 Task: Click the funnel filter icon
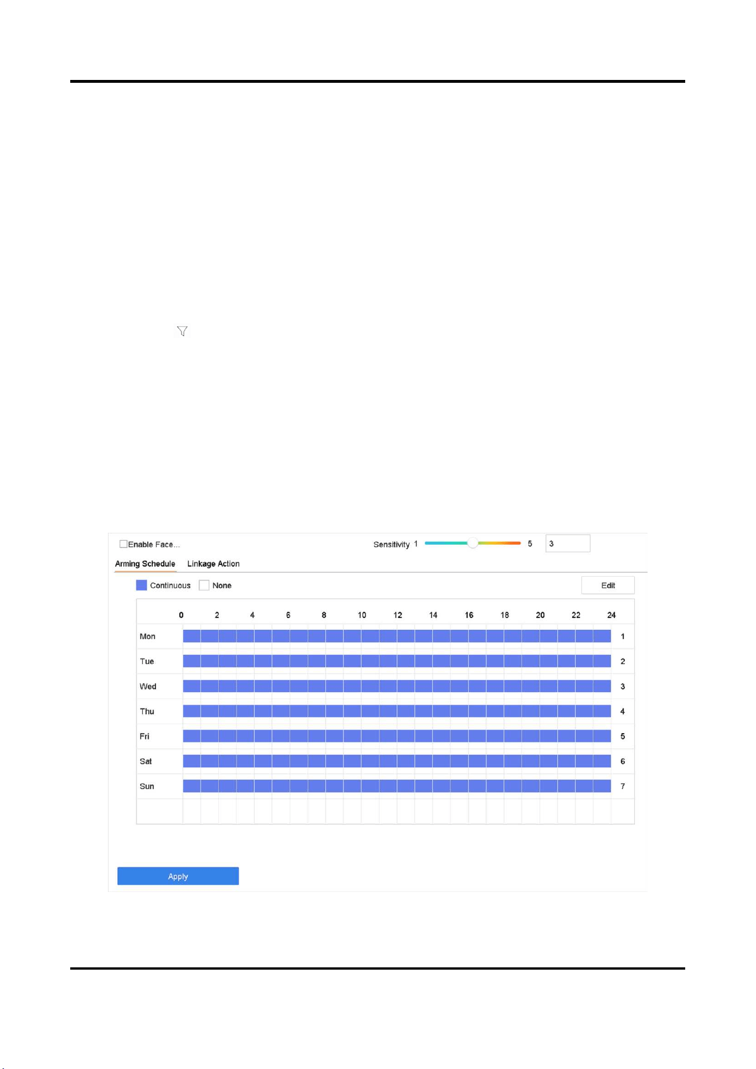pos(182,331)
